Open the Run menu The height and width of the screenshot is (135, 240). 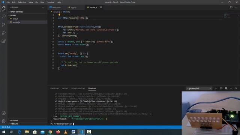click(42, 2)
